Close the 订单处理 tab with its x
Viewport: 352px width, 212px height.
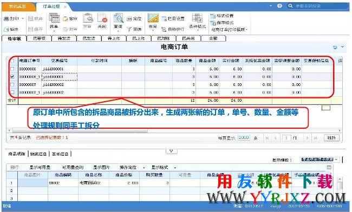pos(66,7)
